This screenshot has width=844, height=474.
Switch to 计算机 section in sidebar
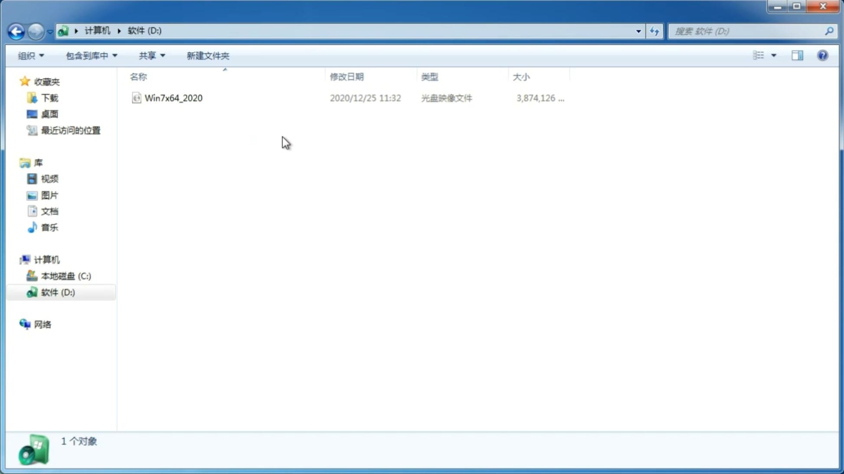[x=46, y=259]
